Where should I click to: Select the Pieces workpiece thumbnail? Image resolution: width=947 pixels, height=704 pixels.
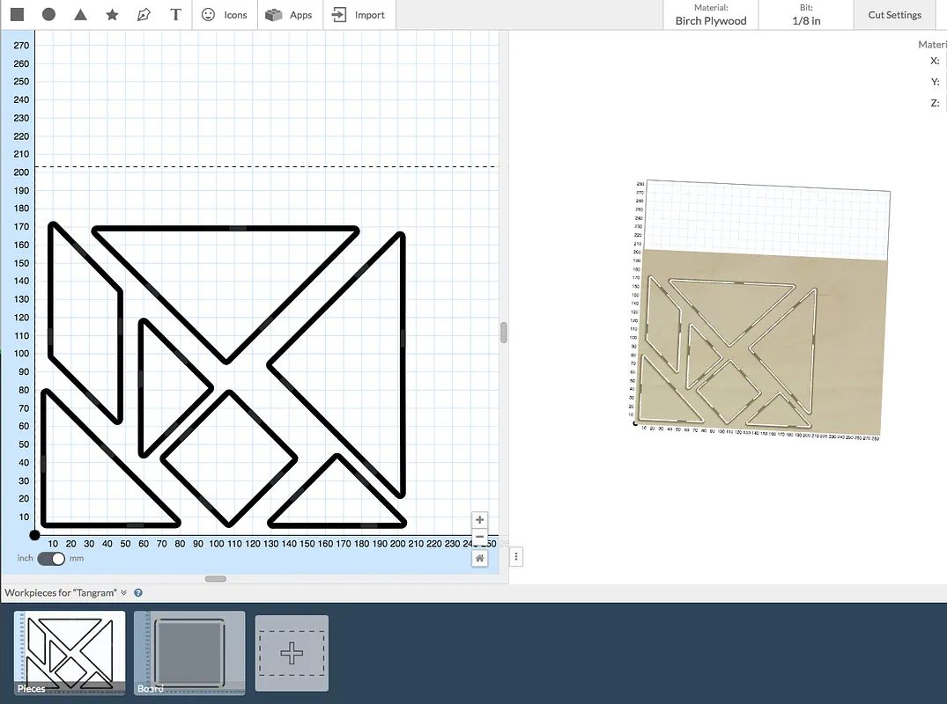(x=70, y=651)
